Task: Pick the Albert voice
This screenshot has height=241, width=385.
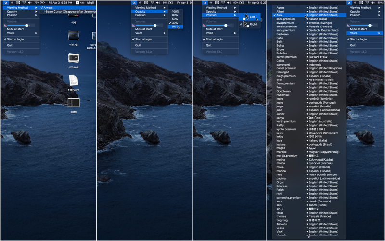Action: pos(309,11)
